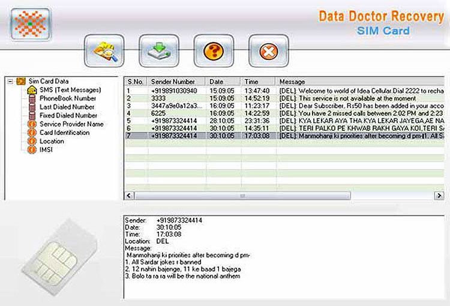Click the 'You have 2 missed calls' message
This screenshot has height=306, width=450.
point(362,113)
